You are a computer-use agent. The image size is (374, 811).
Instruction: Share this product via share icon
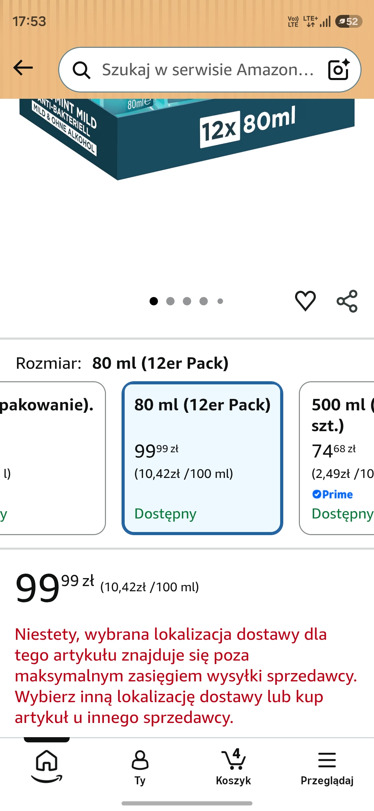click(347, 301)
